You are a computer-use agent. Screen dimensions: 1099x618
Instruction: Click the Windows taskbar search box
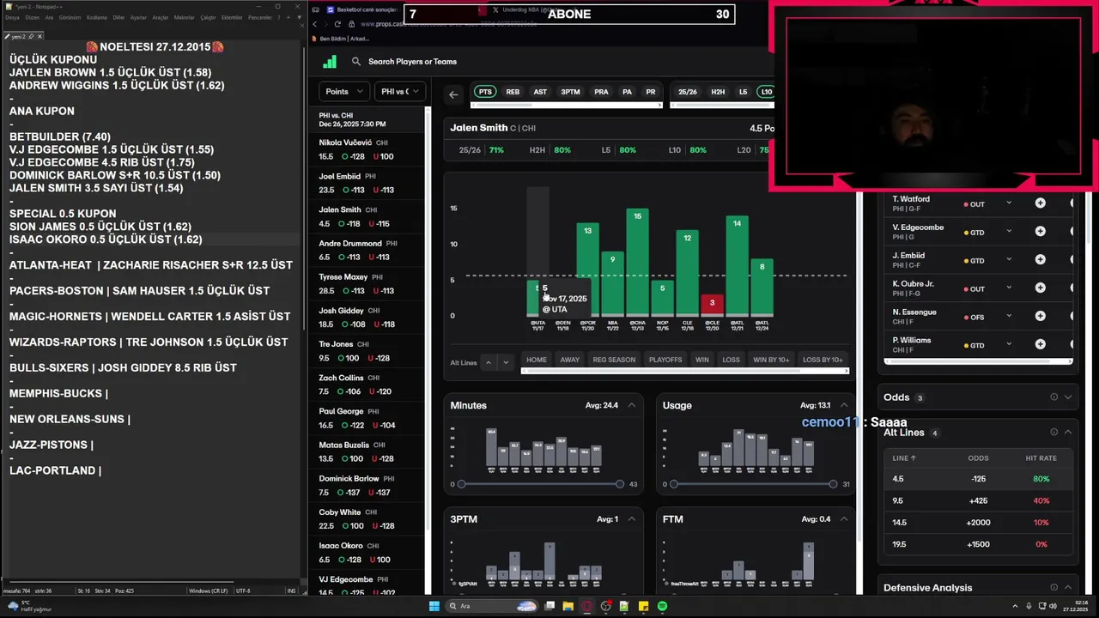pyautogui.click(x=494, y=606)
